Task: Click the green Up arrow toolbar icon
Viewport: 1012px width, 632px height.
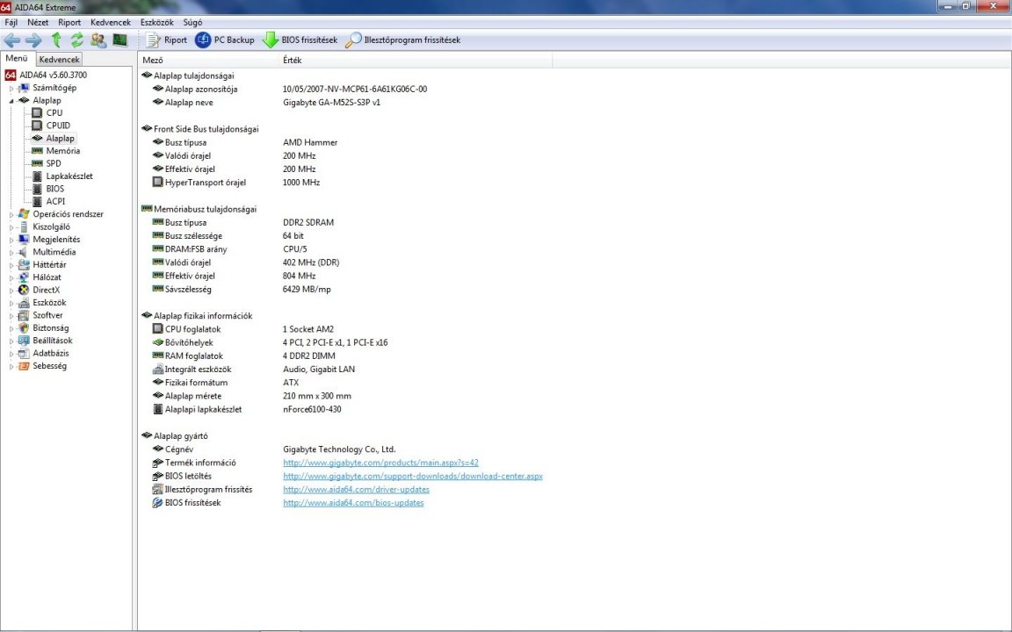Action: [x=56, y=40]
